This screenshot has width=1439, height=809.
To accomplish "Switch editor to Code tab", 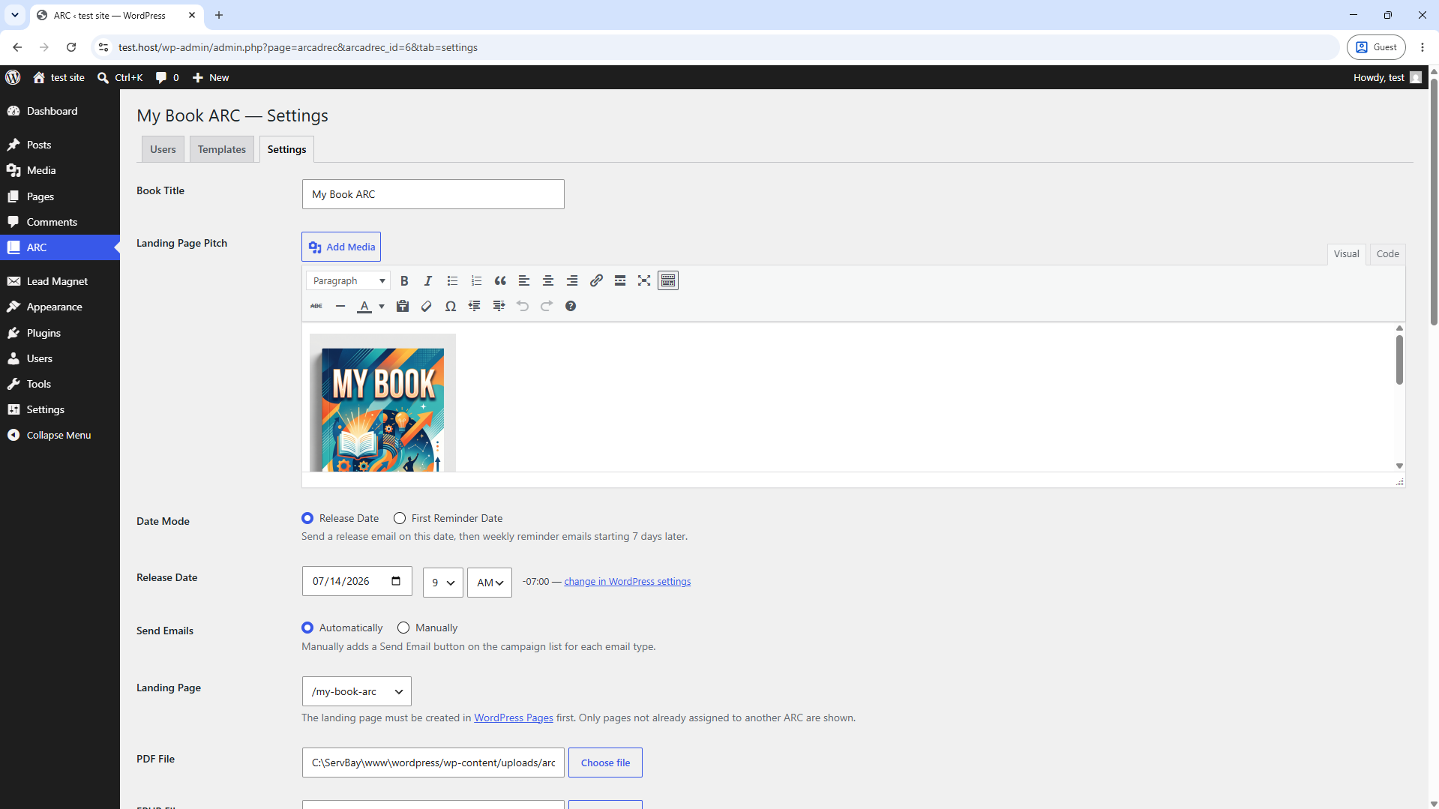I will pos(1387,253).
